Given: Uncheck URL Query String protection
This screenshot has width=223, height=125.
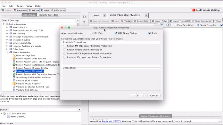Looking at the screenshot, I should tap(116, 33).
